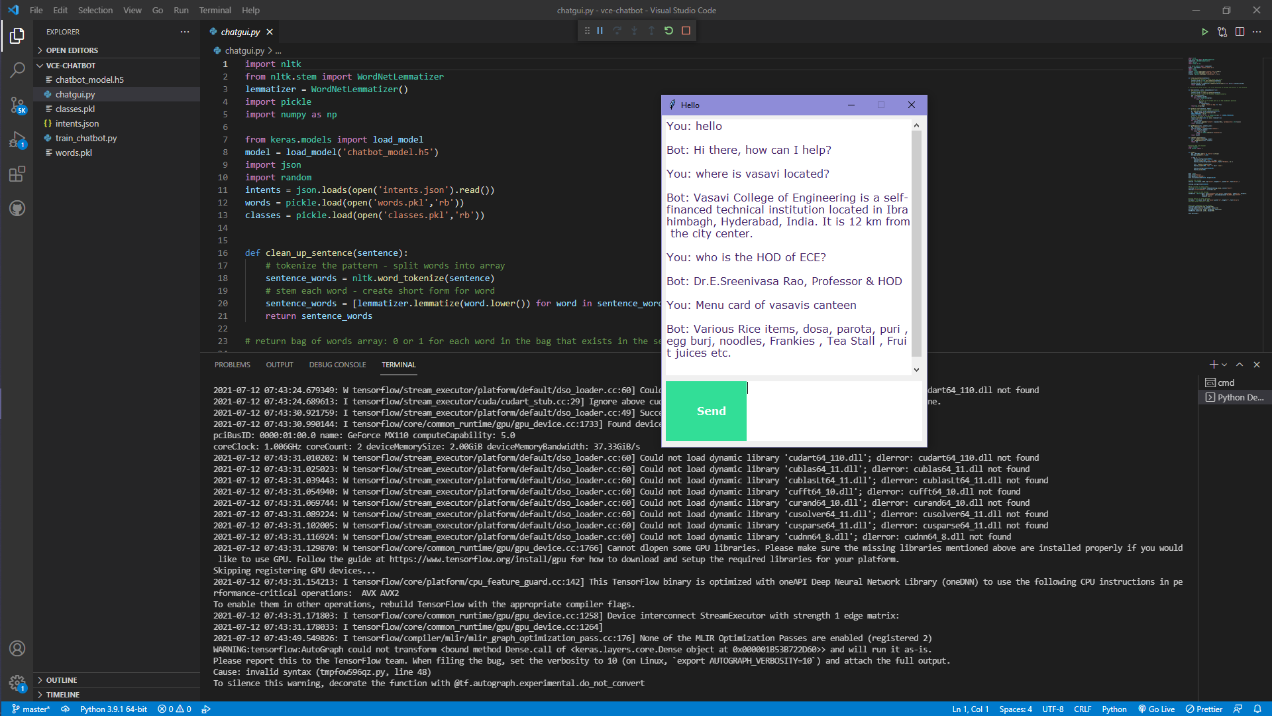The width and height of the screenshot is (1272, 716).
Task: Switch to the Output panel tab
Action: coord(280,365)
